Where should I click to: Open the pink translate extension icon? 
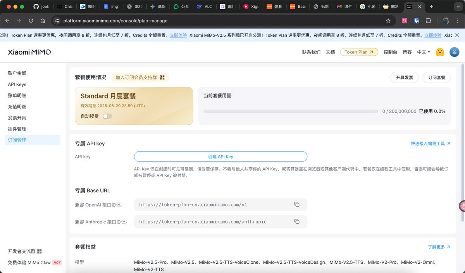click(x=405, y=21)
